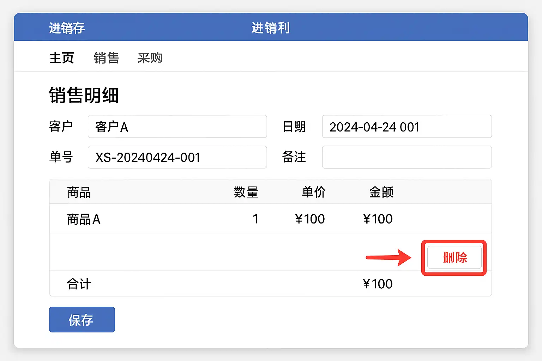This screenshot has height=361, width=542.
Task: Click the 销售明细 page heading
Action: [84, 96]
